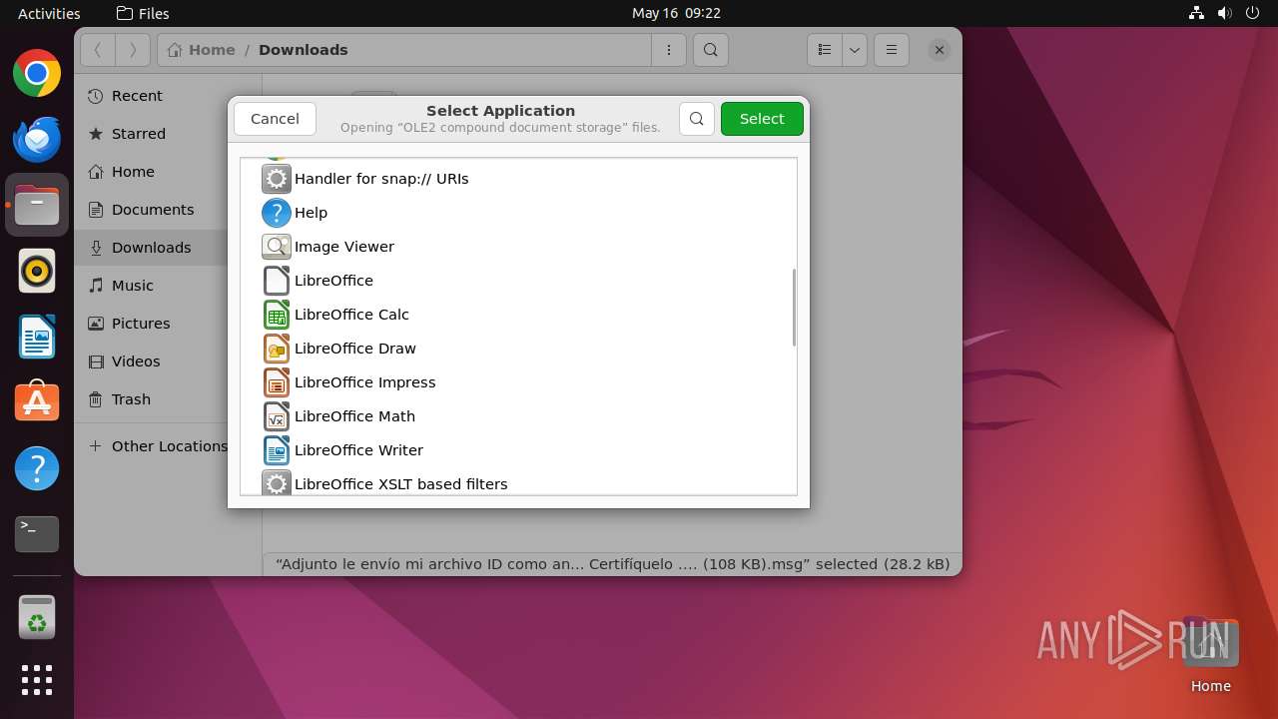1278x719 pixels.
Task: Select LibreOffice Writer icon in list
Action: [x=277, y=450]
